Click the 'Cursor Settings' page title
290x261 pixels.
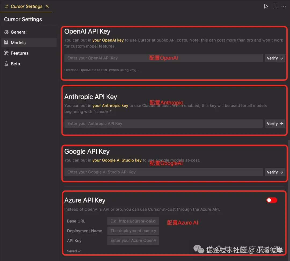point(23,19)
